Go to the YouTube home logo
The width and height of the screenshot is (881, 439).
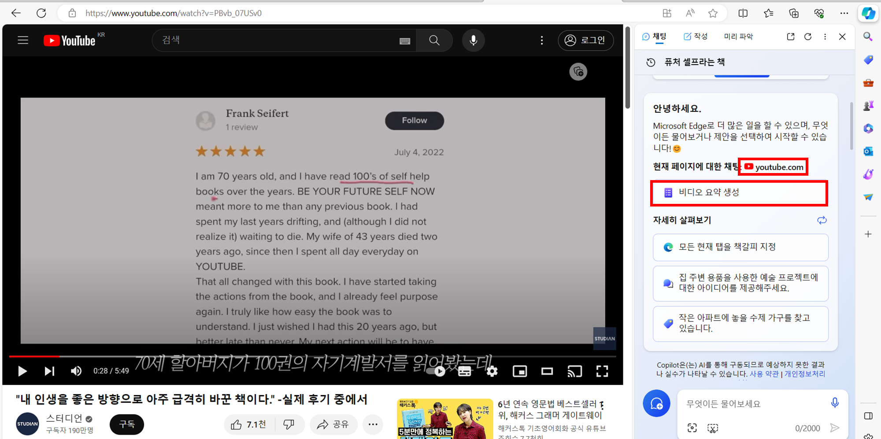(x=70, y=41)
